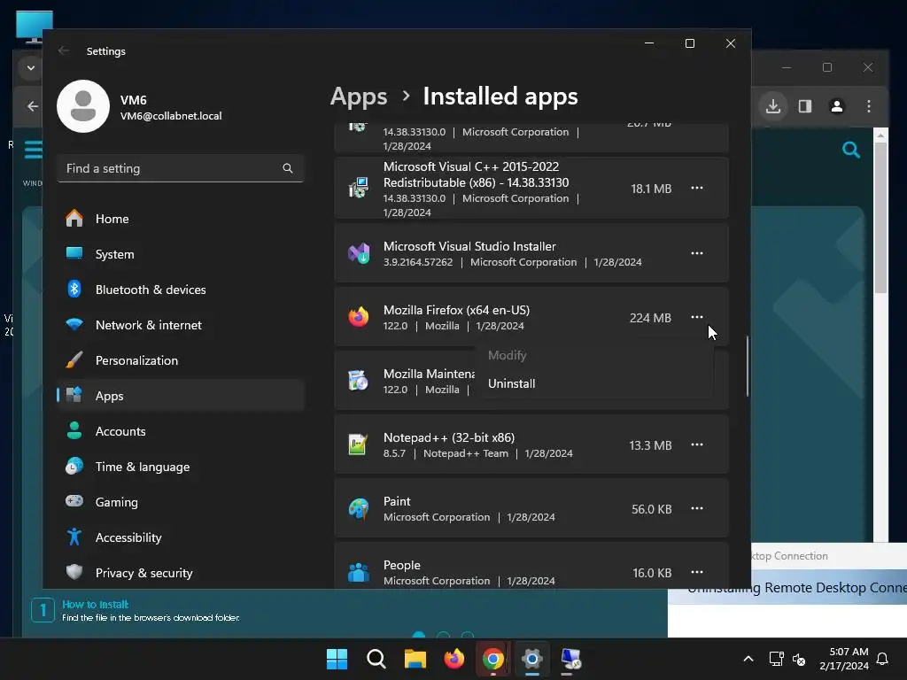Open Chrome downloads icon in background window
This screenshot has height=680, width=907.
click(x=773, y=106)
